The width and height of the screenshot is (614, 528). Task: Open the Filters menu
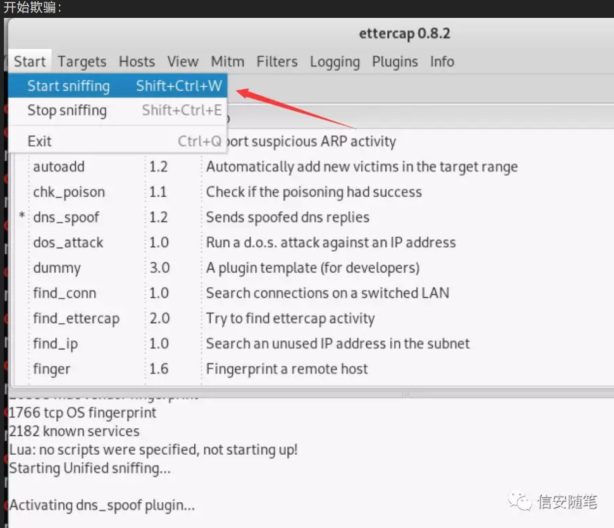point(277,61)
